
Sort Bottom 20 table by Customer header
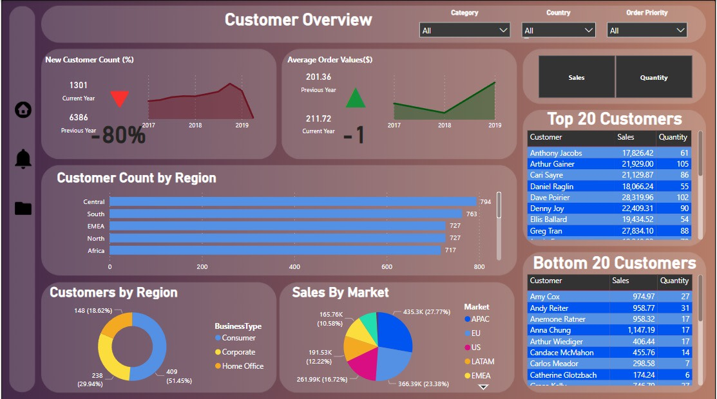546,281
